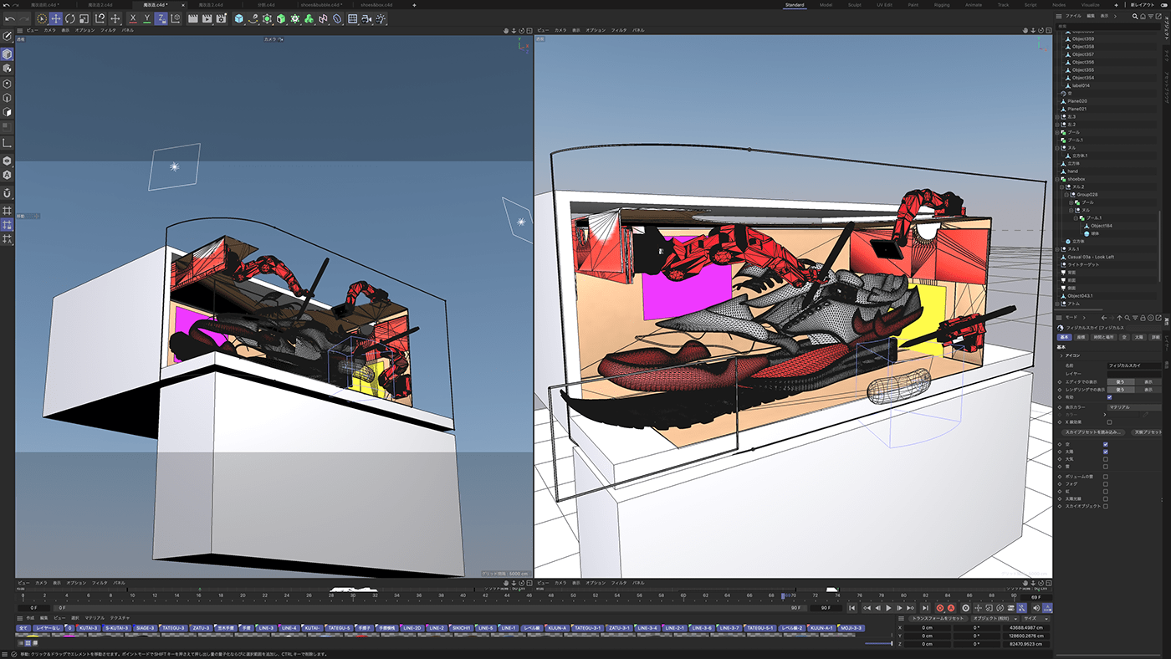Screen dimensions: 1171x659
Task: Click the Play Forward button
Action: [888, 608]
